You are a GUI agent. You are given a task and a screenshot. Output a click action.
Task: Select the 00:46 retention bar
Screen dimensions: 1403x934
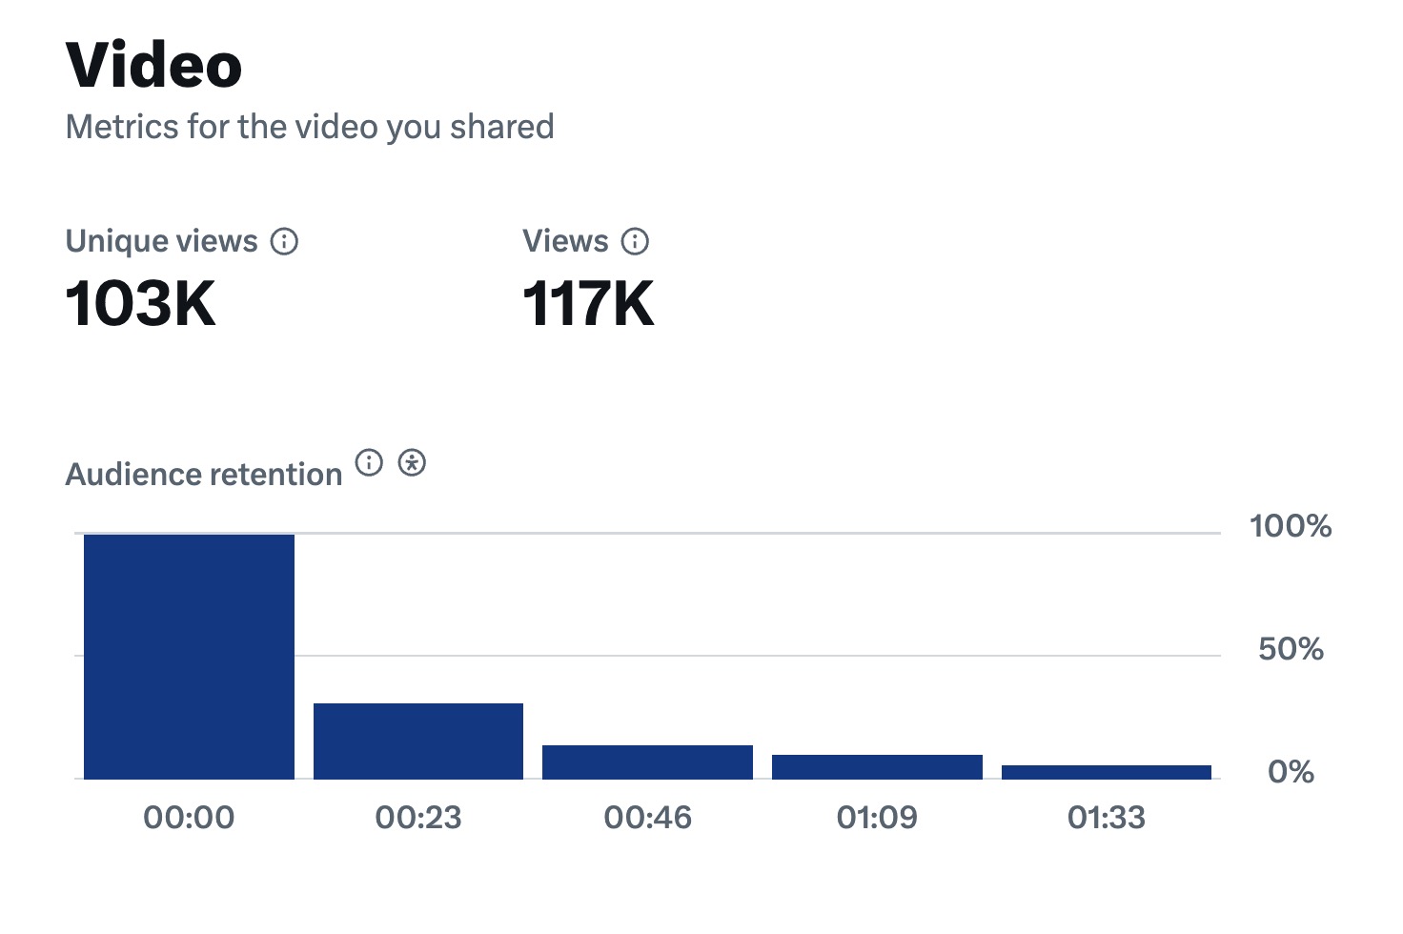647,762
